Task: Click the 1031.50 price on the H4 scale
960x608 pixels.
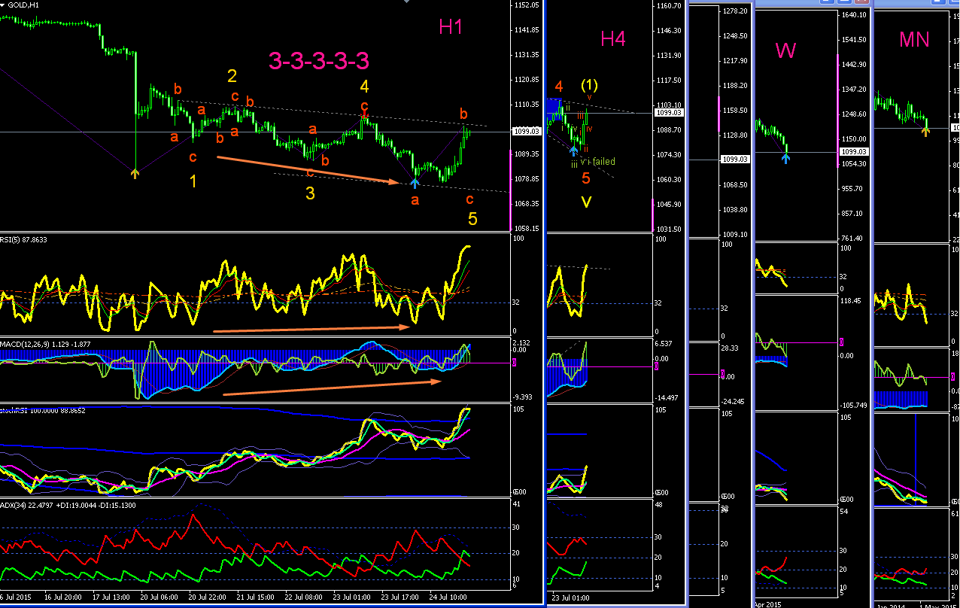Action: (x=669, y=229)
